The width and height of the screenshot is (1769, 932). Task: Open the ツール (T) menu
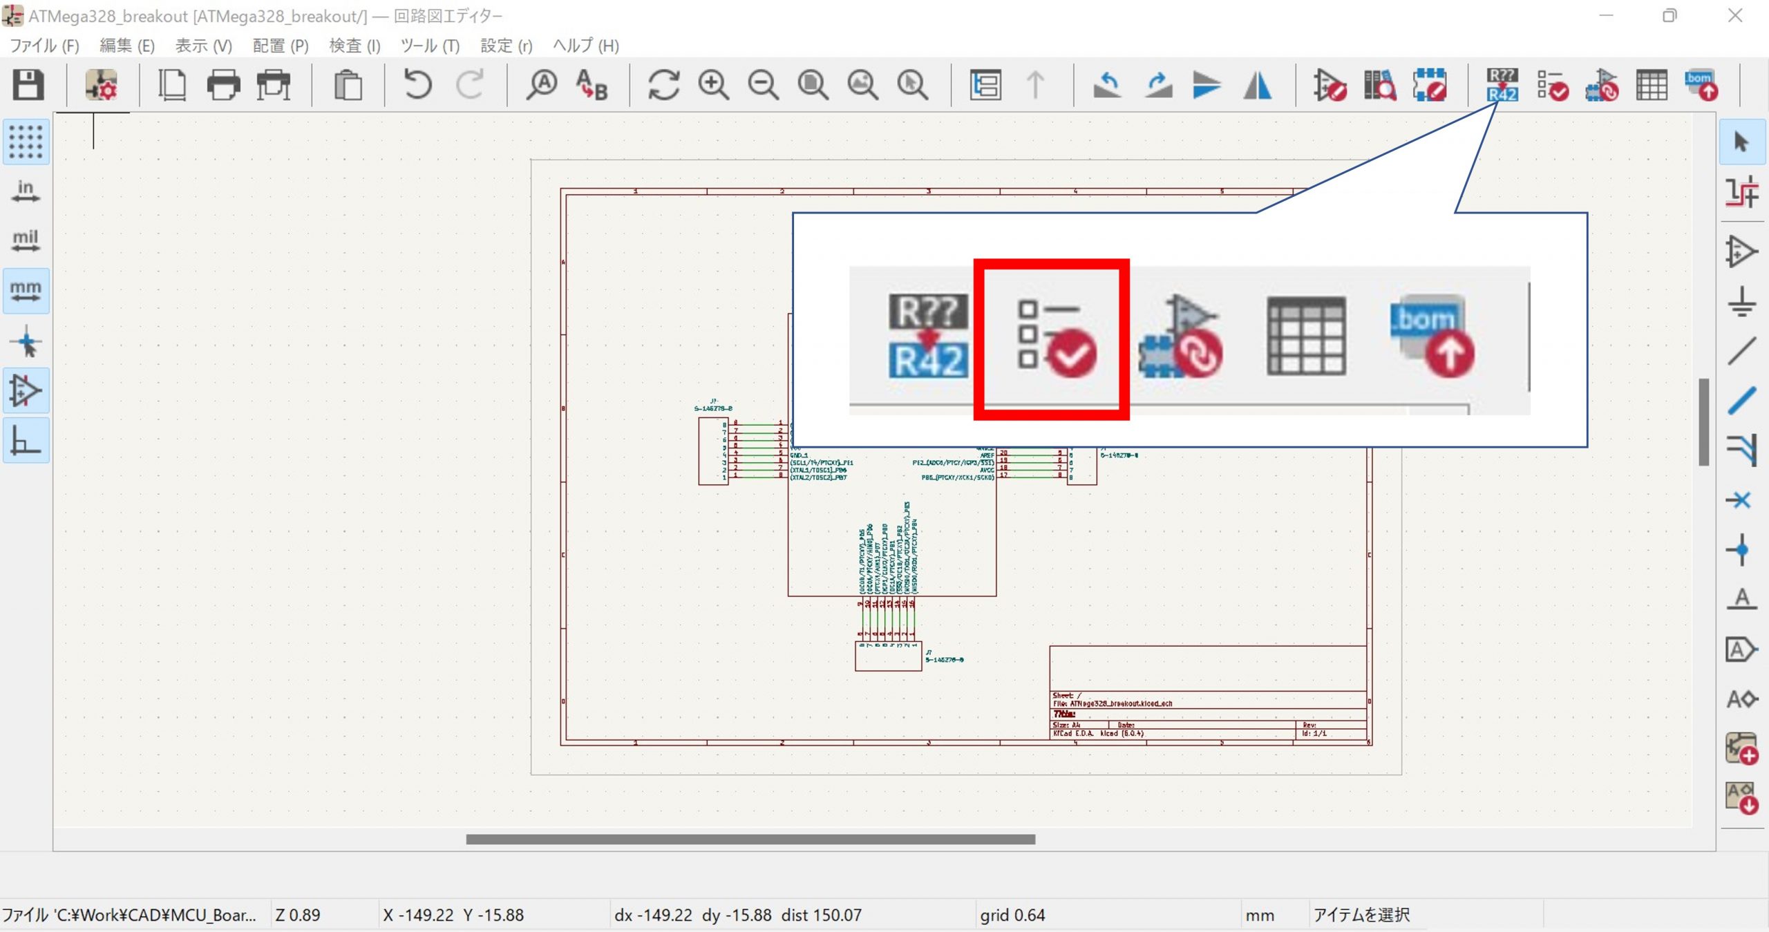click(x=430, y=46)
